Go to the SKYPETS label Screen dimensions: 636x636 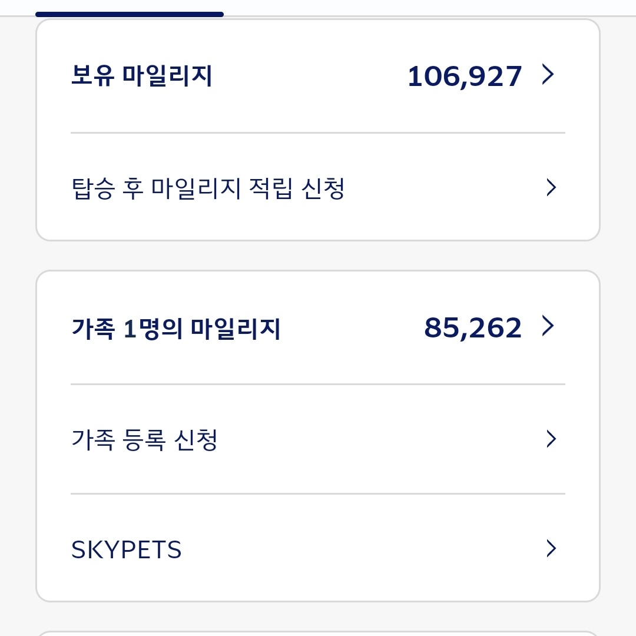tap(126, 550)
